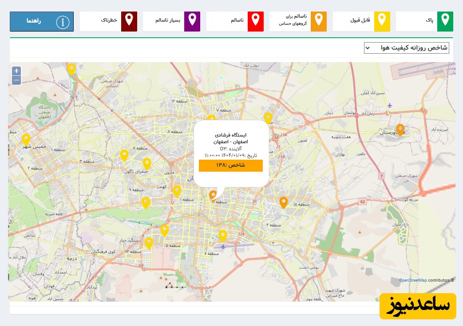Image resolution: width=463 pixels, height=326 pixels.
Task: Select the yellow marker near صحرای زاگون
Action: [147, 163]
